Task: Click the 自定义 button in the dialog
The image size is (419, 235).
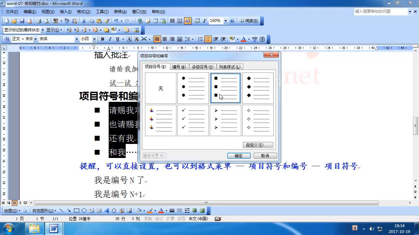Action: [x=257, y=145]
